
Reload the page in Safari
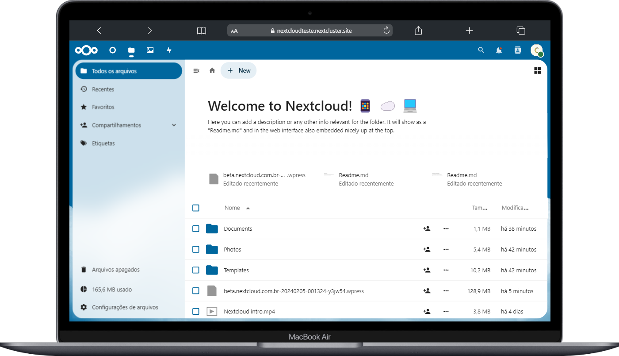386,31
